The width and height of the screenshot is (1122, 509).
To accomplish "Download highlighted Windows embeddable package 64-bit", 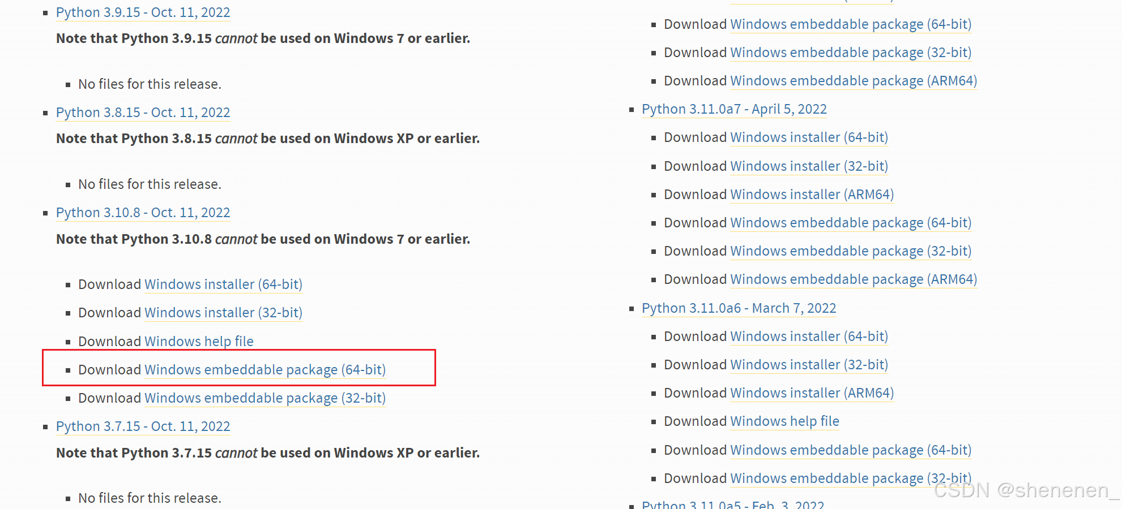I will (x=264, y=369).
